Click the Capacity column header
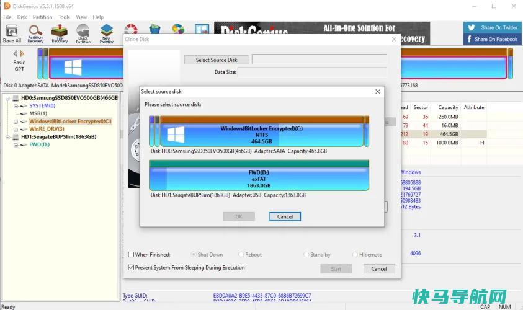The image size is (523, 310). click(x=448, y=107)
